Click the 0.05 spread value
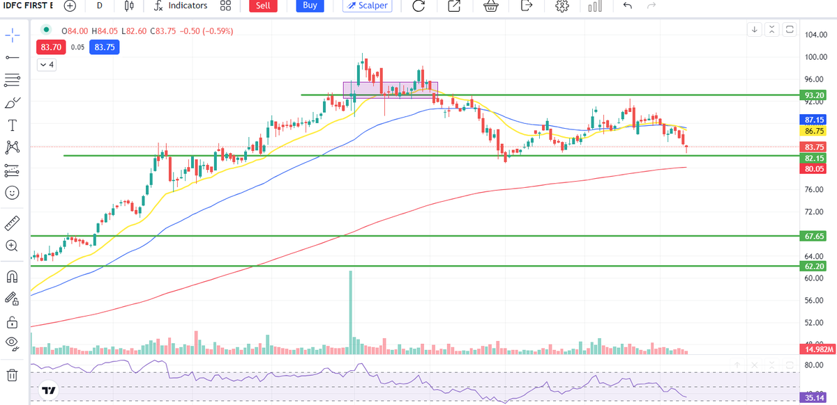Image resolution: width=837 pixels, height=405 pixels. (77, 47)
